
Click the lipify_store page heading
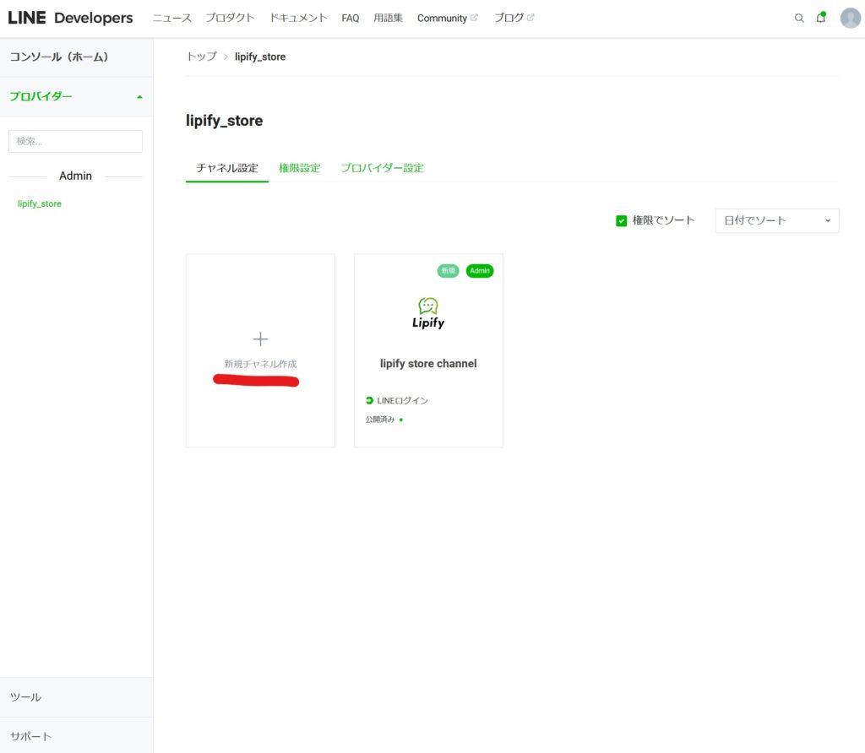coord(224,121)
